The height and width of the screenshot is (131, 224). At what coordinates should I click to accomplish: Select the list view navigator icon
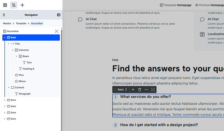tap(14, 5)
